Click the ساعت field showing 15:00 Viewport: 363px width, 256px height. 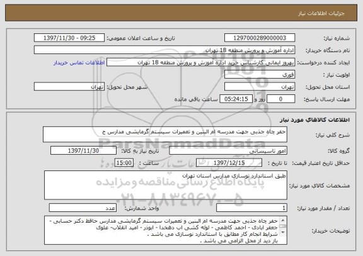(x=124, y=163)
